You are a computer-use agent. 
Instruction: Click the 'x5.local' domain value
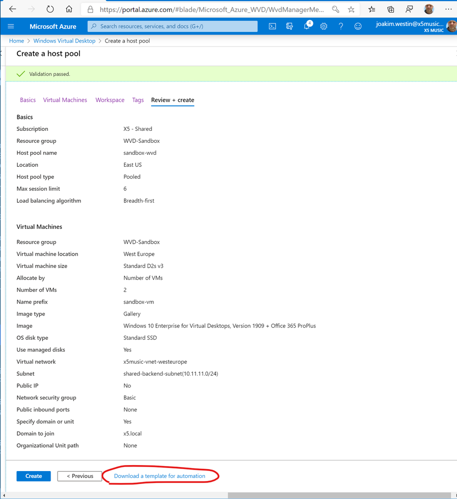tap(132, 434)
